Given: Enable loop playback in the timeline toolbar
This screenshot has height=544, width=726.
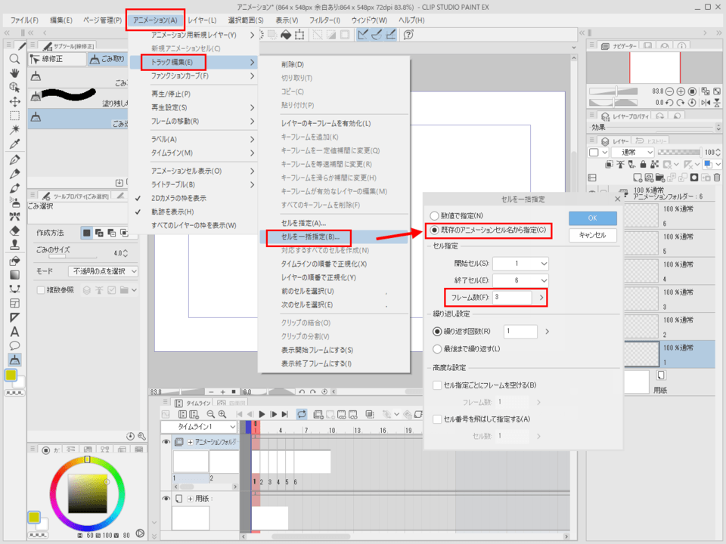Looking at the screenshot, I should point(301,413).
